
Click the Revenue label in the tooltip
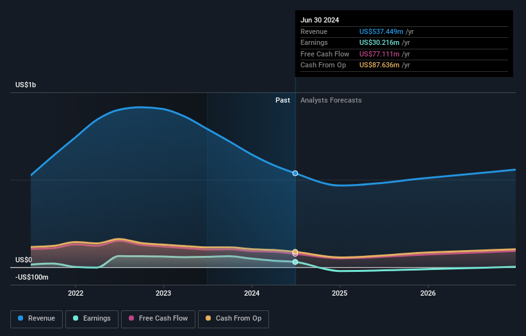[x=314, y=31]
